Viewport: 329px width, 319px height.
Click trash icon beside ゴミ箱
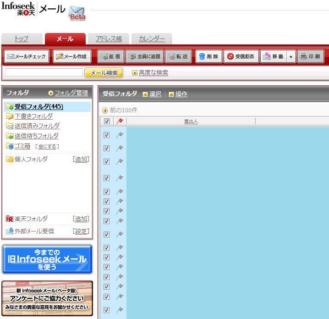10,146
